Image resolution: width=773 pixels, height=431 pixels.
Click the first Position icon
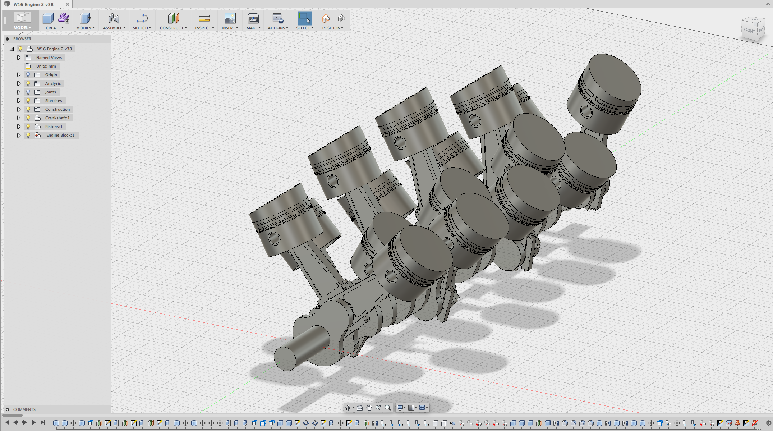tap(326, 18)
